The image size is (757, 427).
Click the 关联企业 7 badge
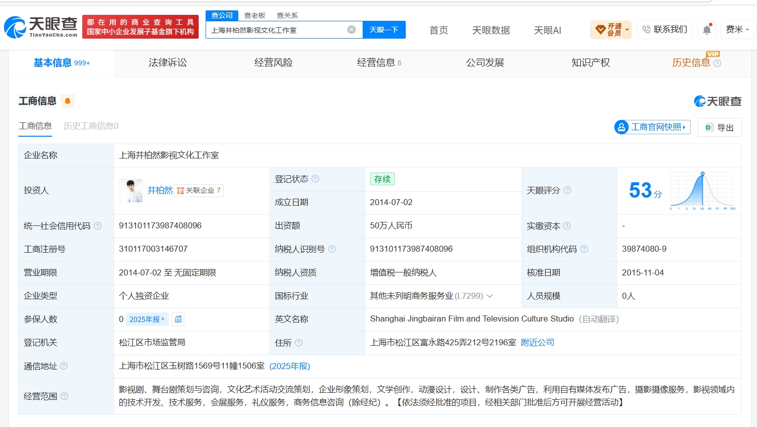coord(199,191)
